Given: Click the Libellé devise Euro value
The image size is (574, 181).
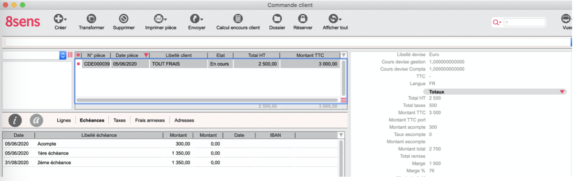Looking at the screenshot, I should [434, 54].
